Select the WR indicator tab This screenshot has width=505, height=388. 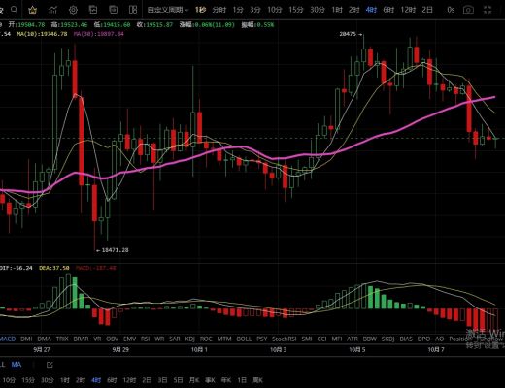(159, 339)
